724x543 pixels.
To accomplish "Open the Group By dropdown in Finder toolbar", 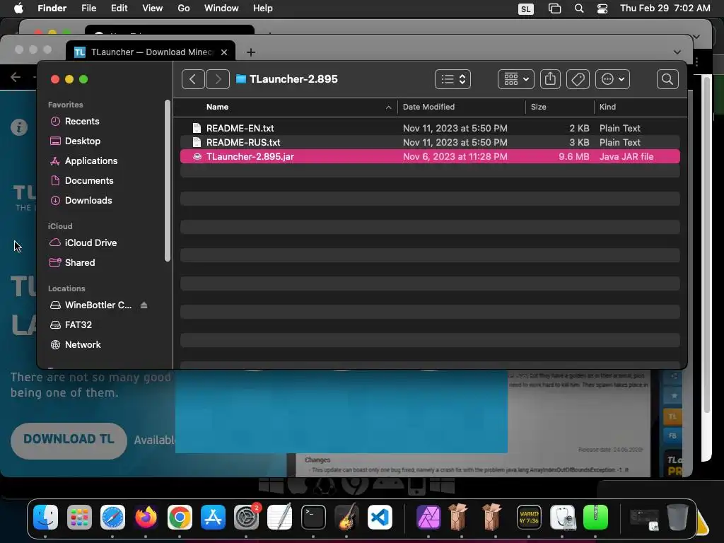I will (515, 79).
